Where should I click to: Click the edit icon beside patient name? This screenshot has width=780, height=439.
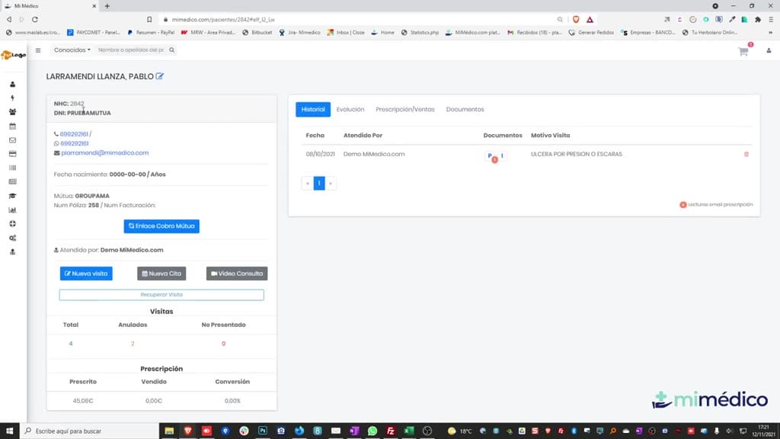tap(159, 76)
